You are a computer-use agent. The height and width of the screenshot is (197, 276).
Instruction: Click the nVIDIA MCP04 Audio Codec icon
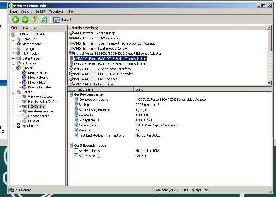pyautogui.click(x=71, y=69)
